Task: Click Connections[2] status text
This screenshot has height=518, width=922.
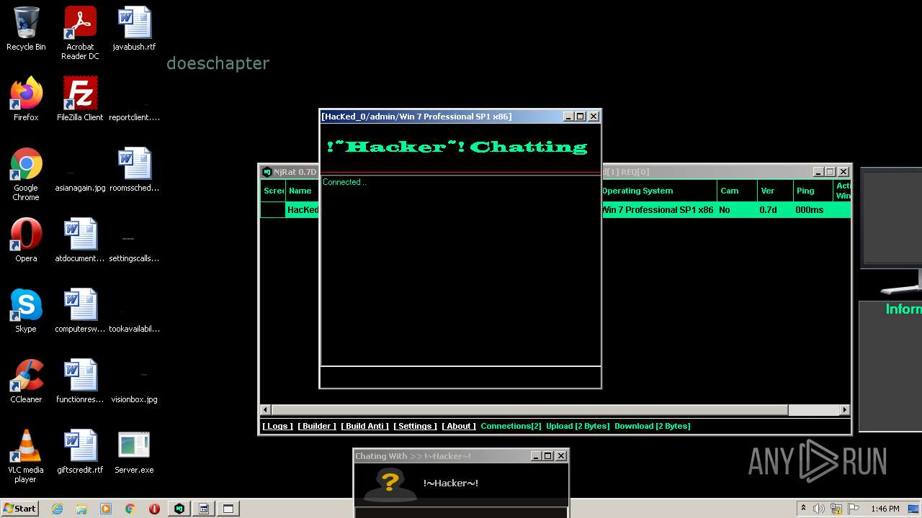Action: click(x=511, y=426)
